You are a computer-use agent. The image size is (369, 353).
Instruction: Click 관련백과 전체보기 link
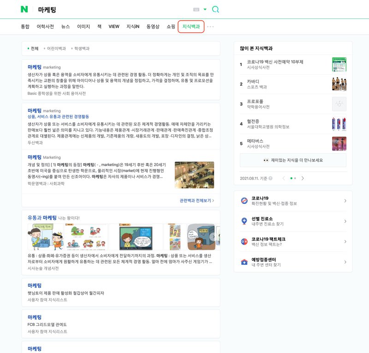pos(197,201)
